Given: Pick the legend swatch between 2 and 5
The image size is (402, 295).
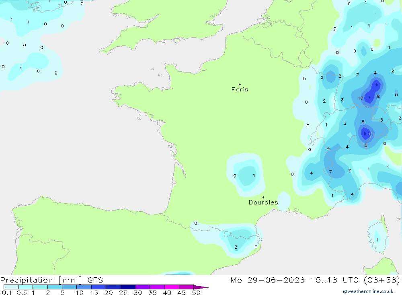Looking at the screenshot, I should (x=55, y=287).
